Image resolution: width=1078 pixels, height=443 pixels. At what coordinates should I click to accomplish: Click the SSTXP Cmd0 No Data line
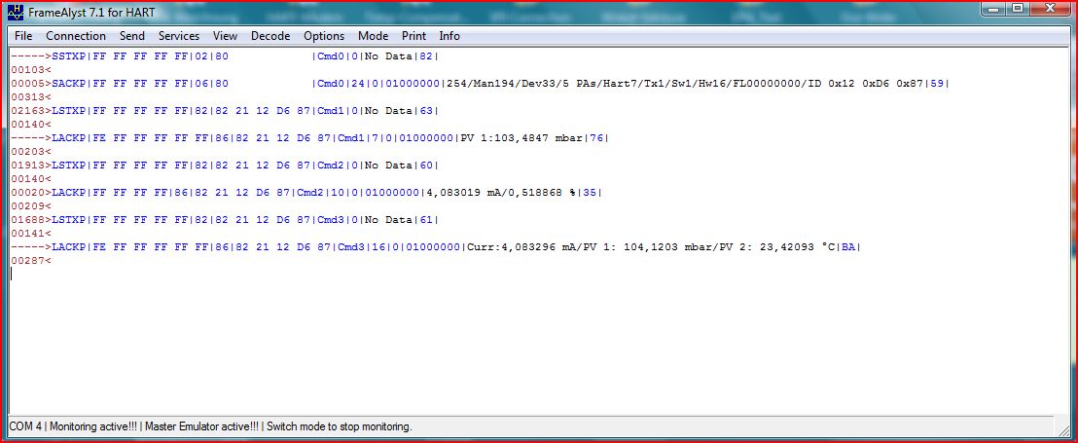225,56
